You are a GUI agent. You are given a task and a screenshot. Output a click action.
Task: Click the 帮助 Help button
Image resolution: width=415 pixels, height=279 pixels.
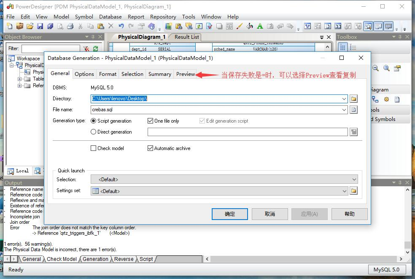349,214
